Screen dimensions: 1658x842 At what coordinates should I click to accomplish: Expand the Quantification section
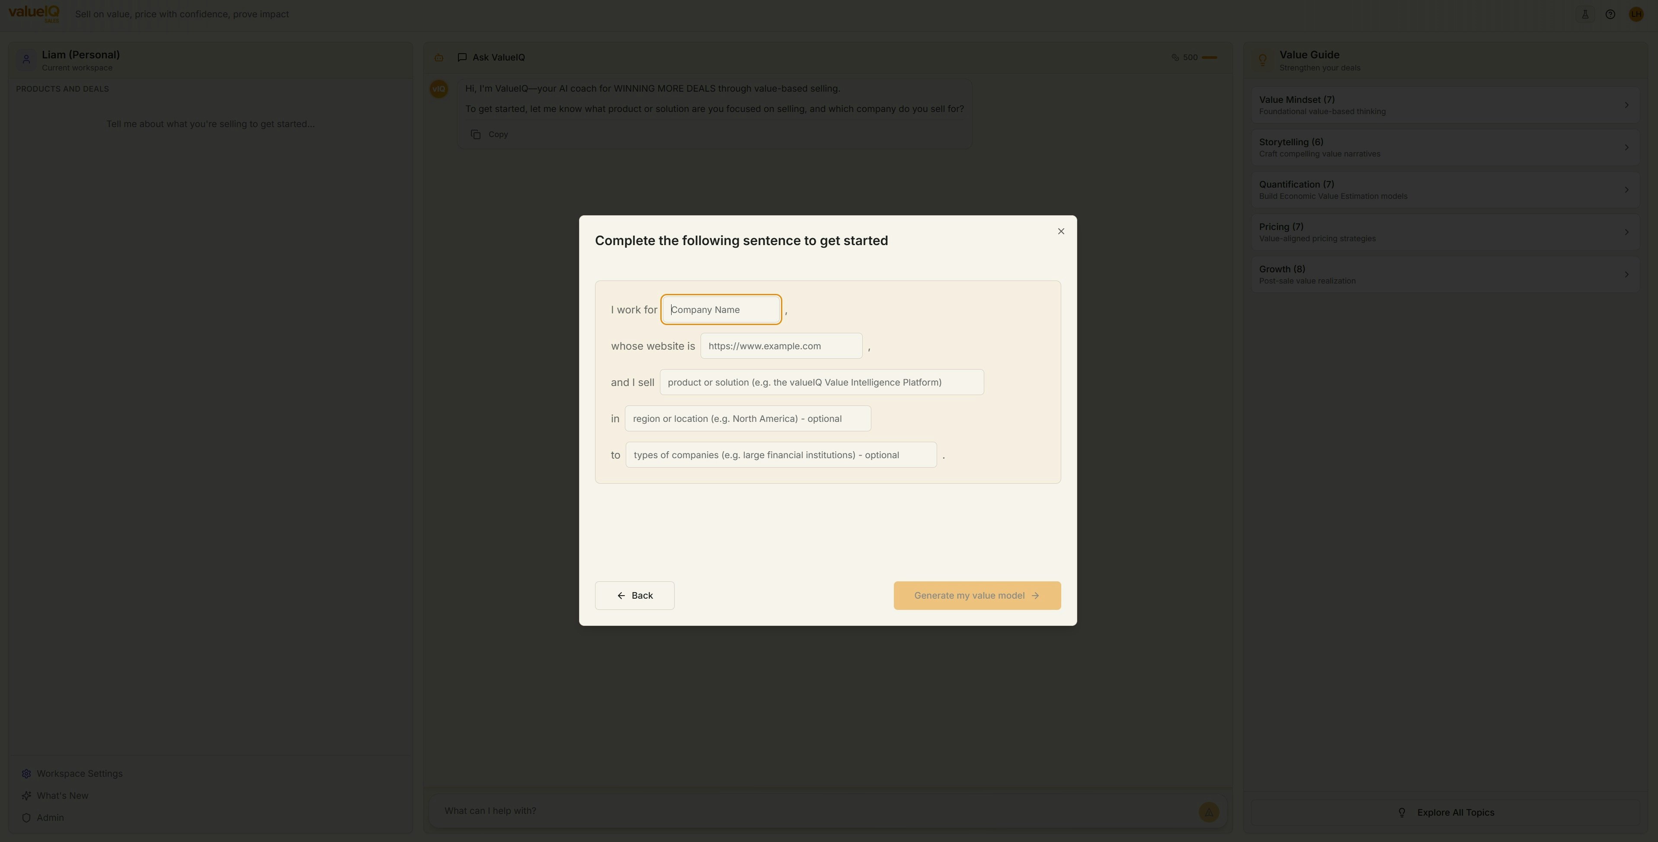pyautogui.click(x=1446, y=189)
